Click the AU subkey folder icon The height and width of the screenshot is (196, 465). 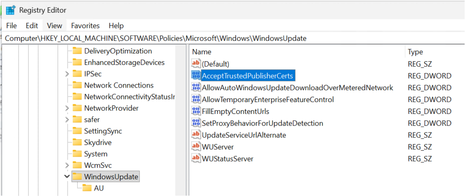87,188
